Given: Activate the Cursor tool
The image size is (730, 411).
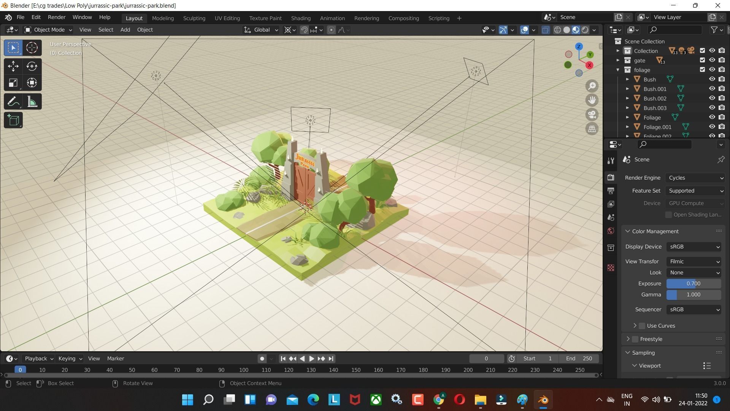Looking at the screenshot, I should point(32,48).
